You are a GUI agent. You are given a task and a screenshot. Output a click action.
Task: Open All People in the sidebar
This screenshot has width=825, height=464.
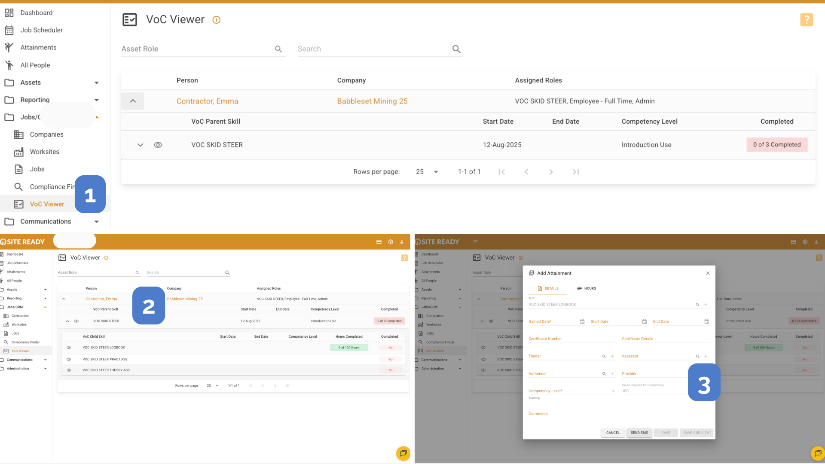35,65
